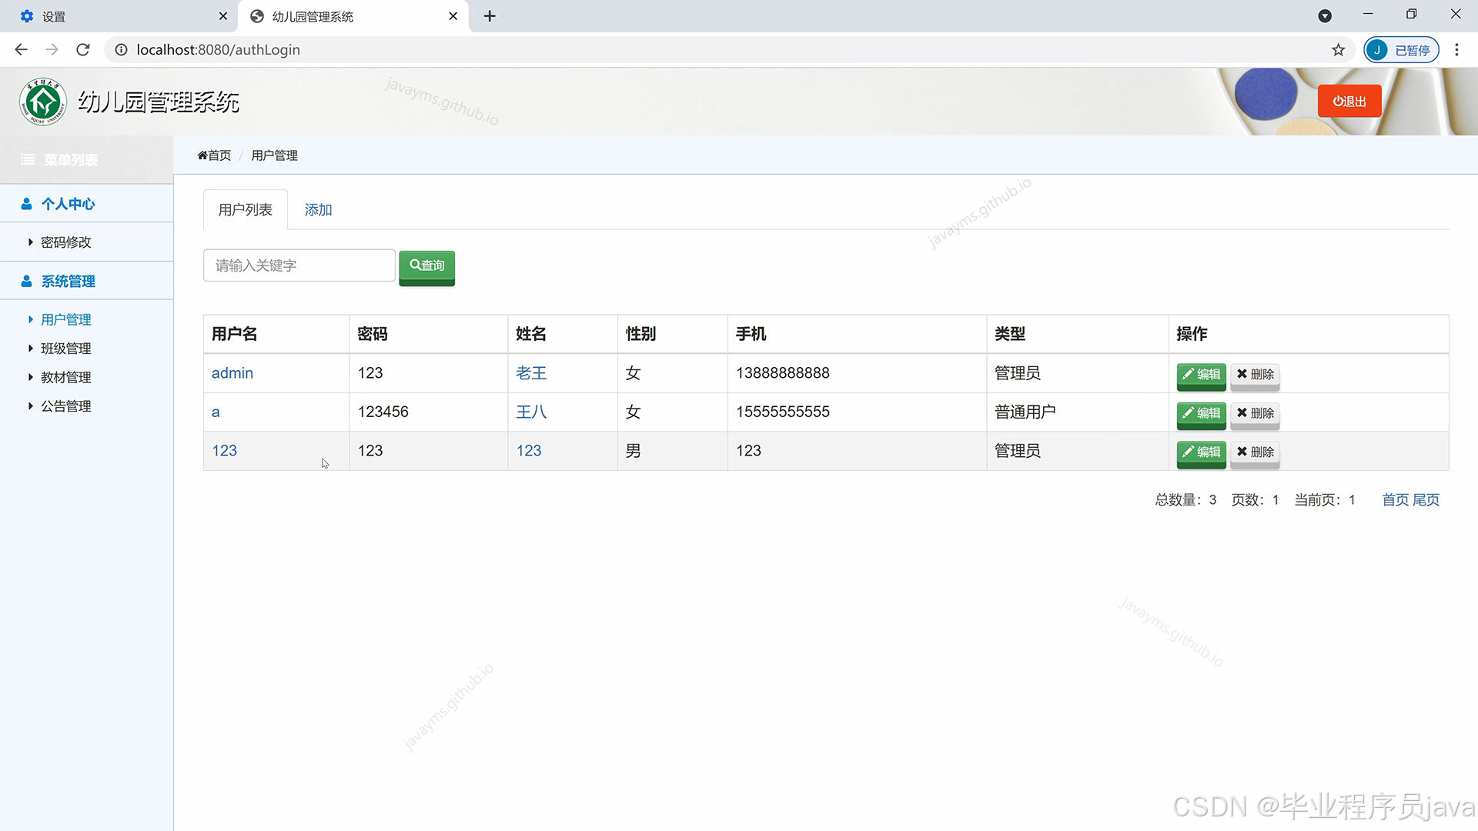
Task: Click the phone number 13888888888
Action: tap(783, 373)
